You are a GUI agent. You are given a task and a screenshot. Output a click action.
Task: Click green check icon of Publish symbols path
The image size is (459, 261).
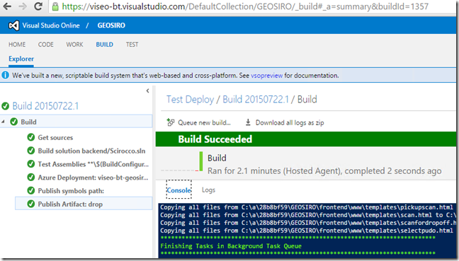tap(30, 190)
